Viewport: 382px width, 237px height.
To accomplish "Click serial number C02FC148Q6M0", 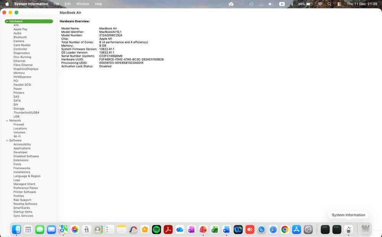I will point(111,56).
